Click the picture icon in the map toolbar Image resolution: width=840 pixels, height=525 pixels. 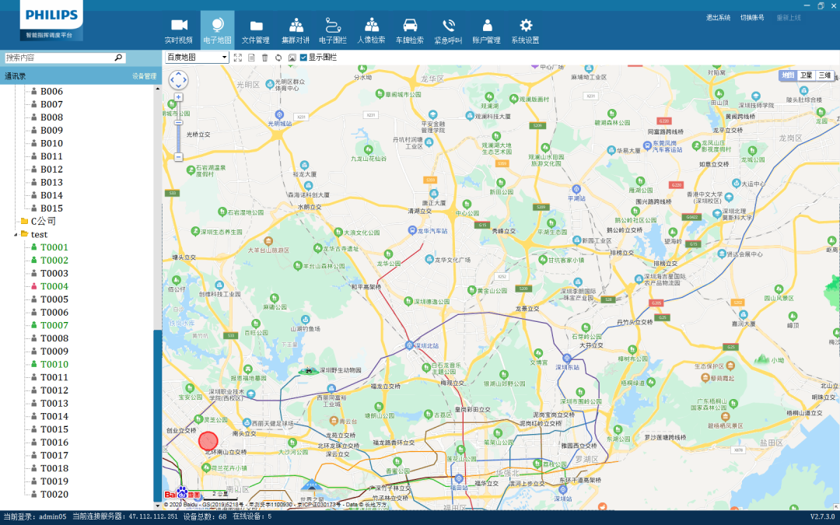coord(292,58)
